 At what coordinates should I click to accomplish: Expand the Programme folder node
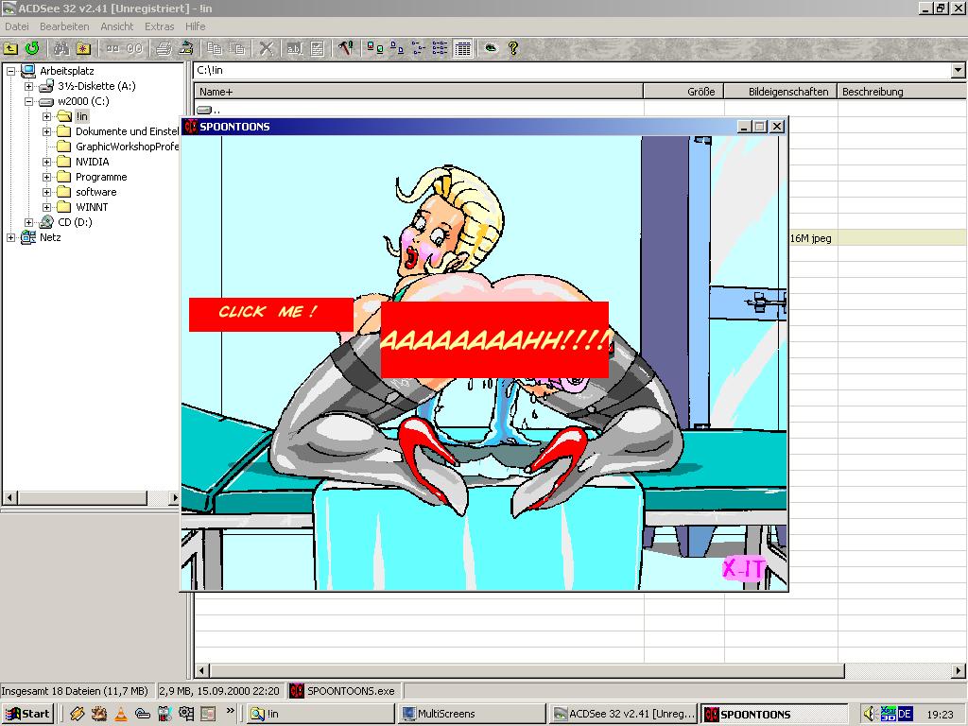(x=47, y=177)
